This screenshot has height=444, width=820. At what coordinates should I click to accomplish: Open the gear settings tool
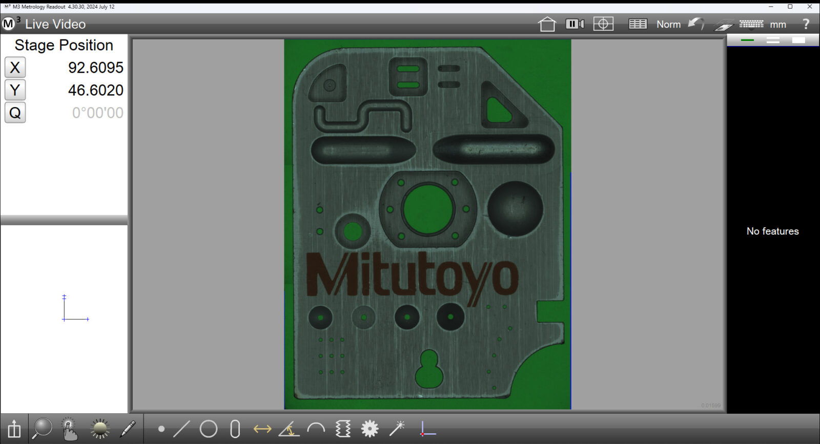click(x=370, y=429)
